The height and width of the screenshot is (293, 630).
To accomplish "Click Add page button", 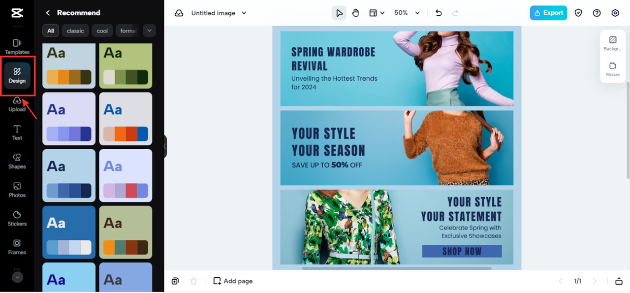I will [233, 281].
